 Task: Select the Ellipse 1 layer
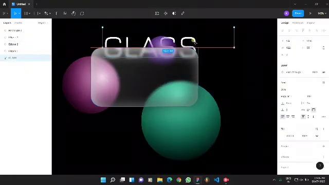pos(26,51)
